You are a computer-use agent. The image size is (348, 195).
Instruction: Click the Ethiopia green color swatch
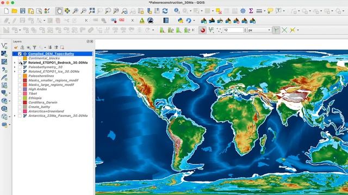click(25, 98)
